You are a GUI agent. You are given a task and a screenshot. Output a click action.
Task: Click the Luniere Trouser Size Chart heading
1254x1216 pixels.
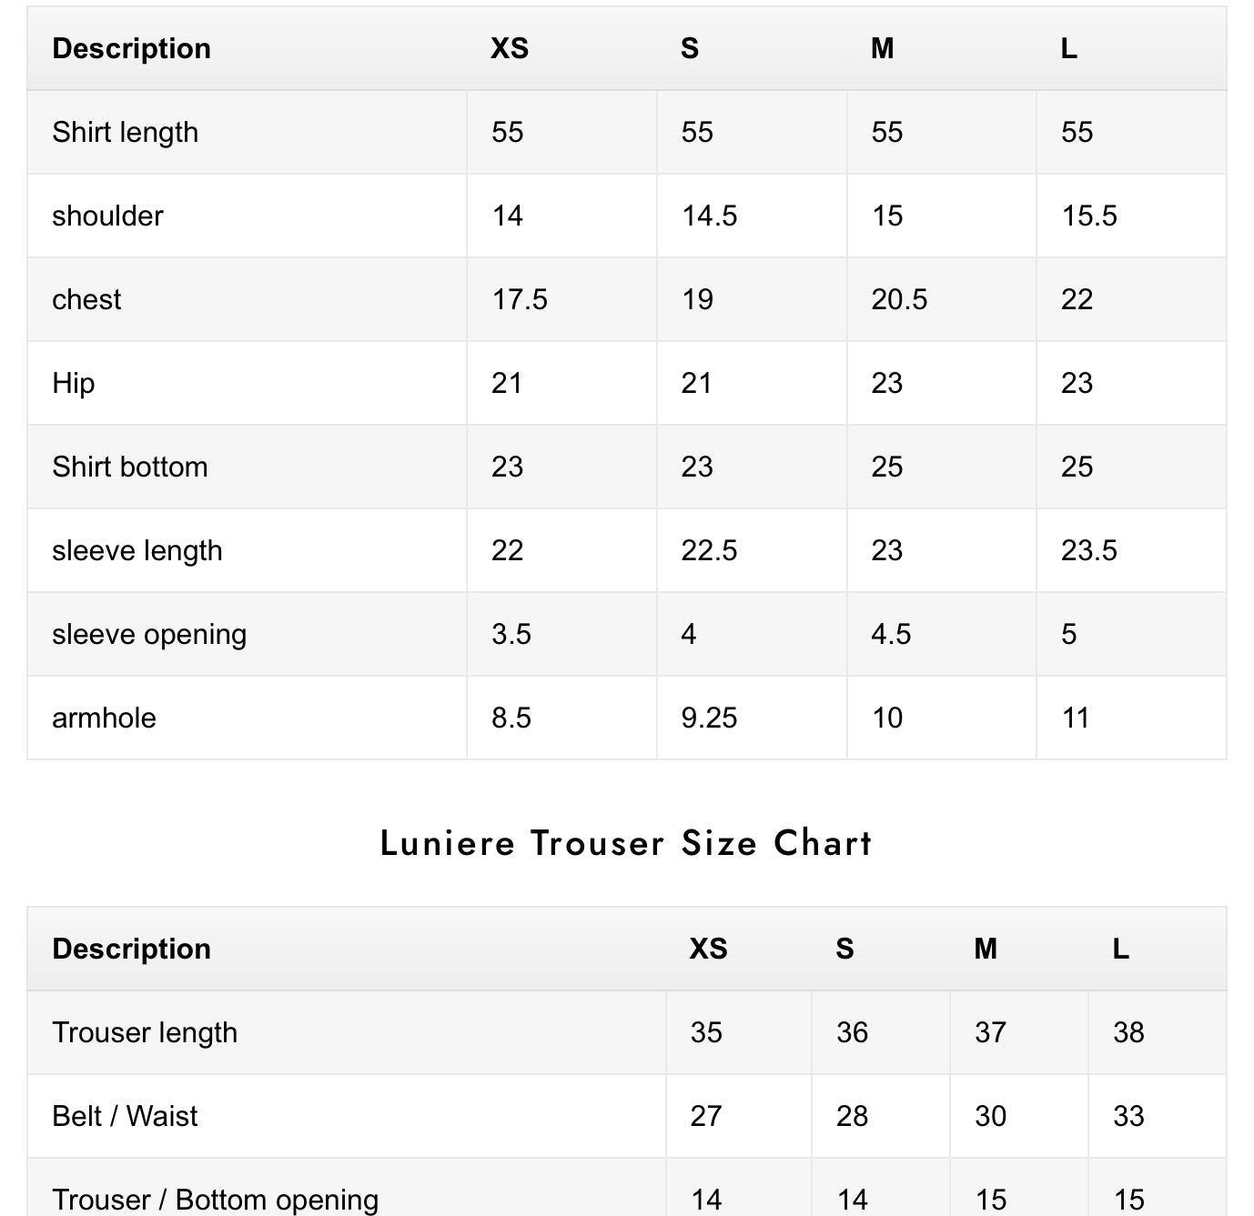[626, 843]
